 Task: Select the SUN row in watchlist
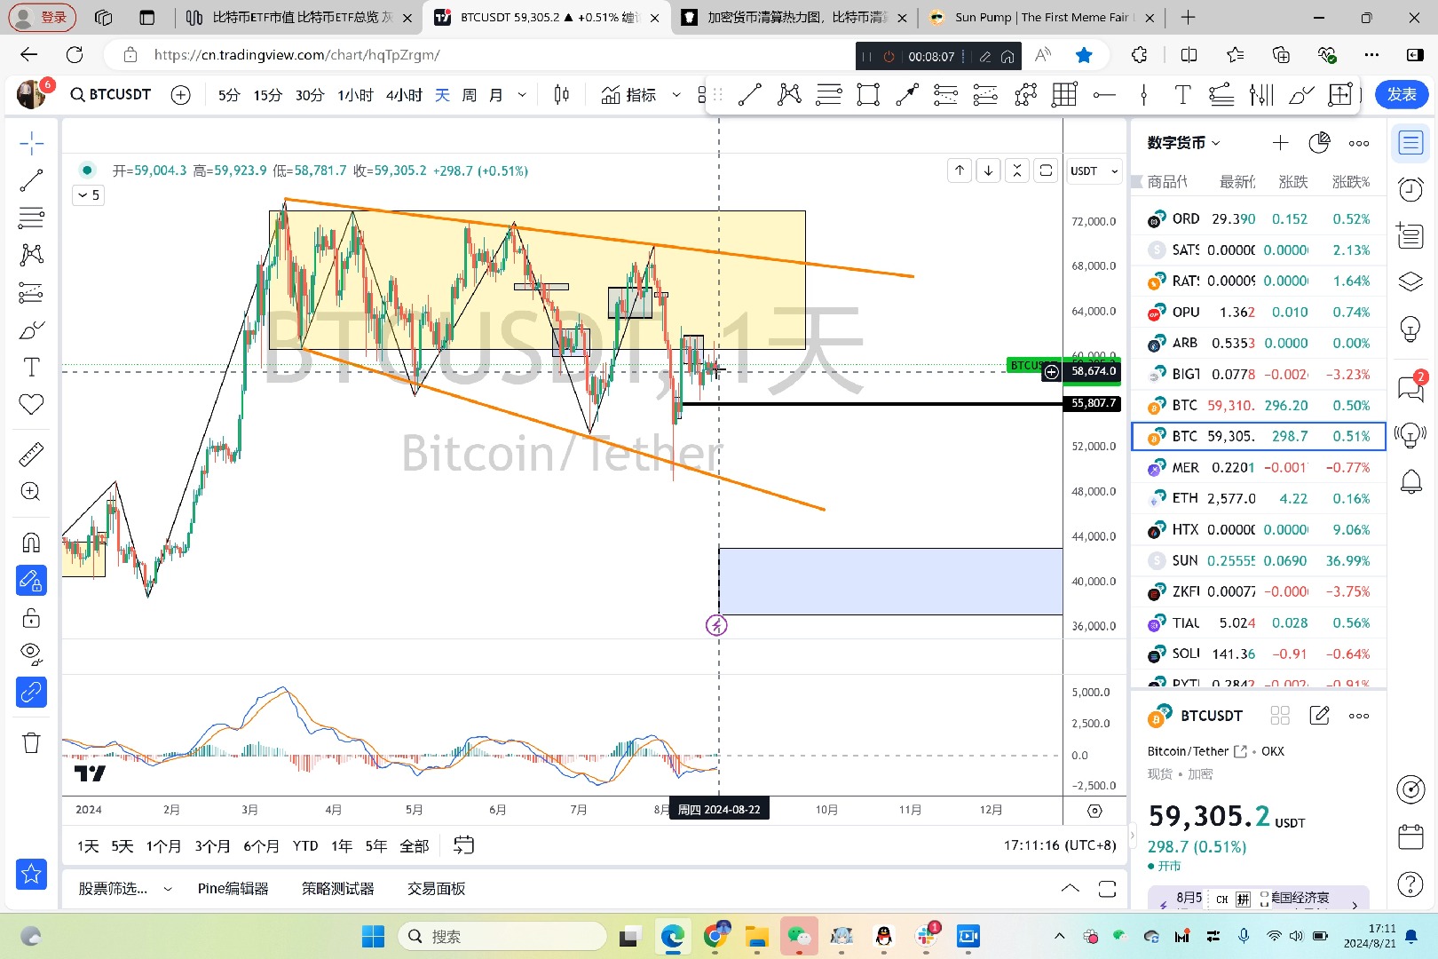coord(1259,560)
